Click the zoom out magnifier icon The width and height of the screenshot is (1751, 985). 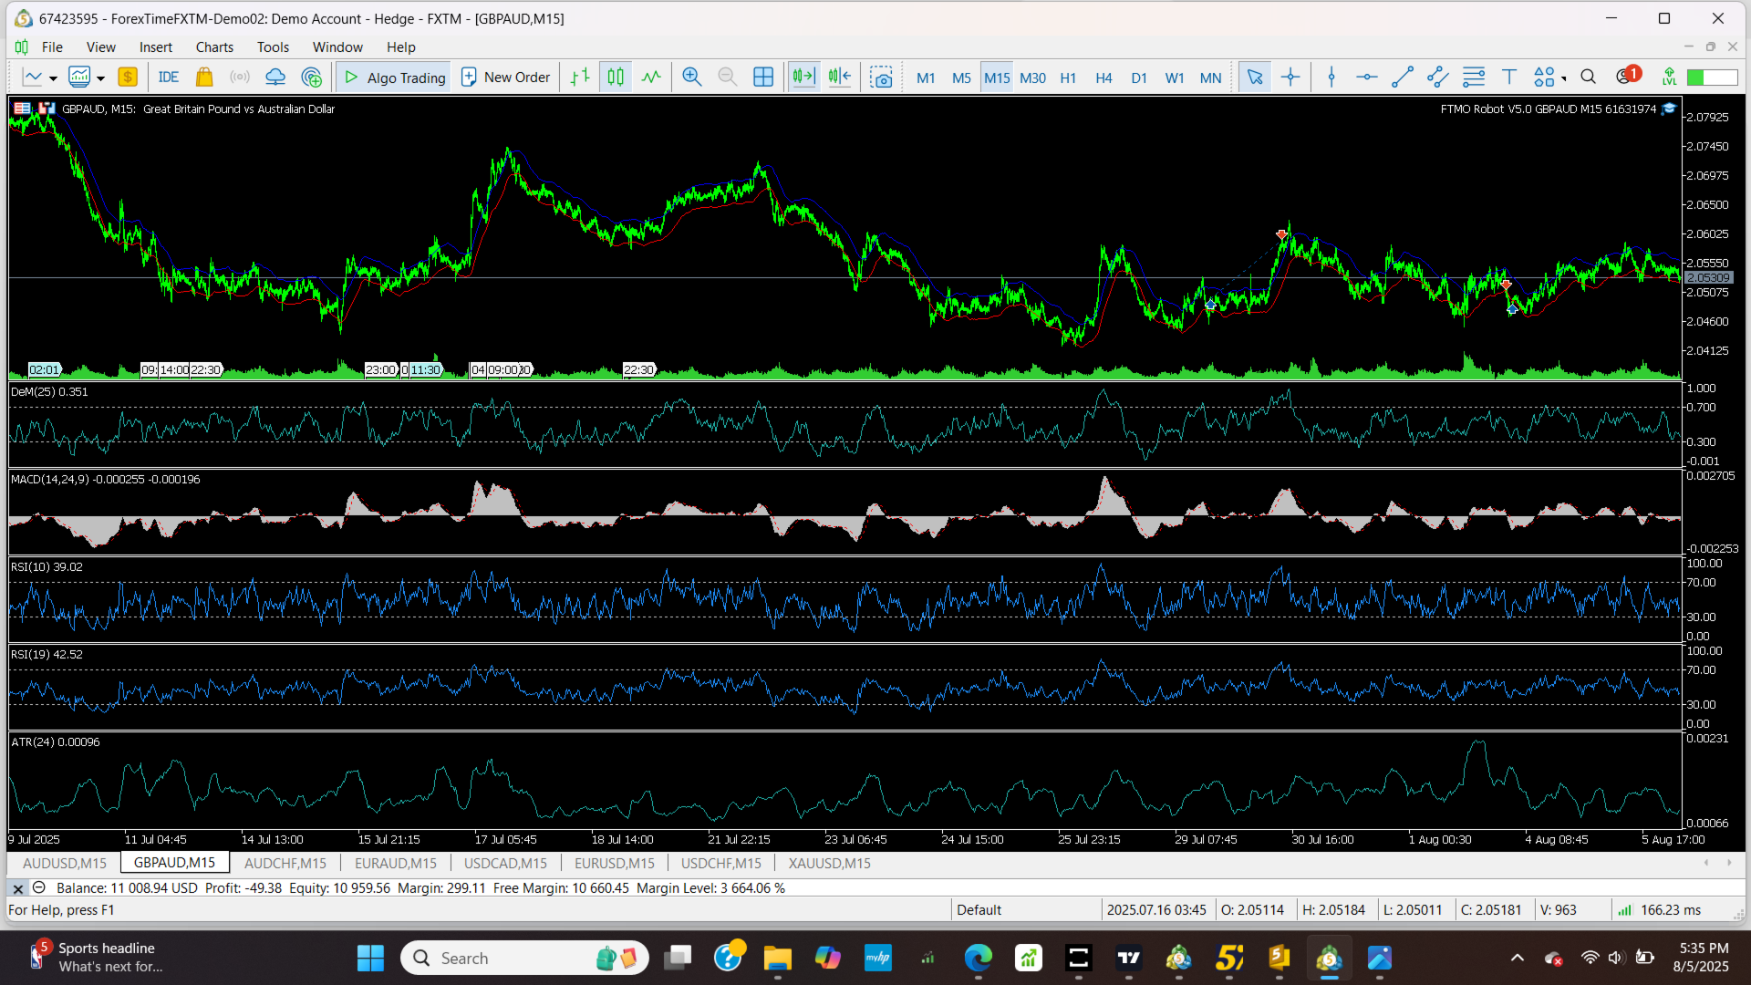pyautogui.click(x=728, y=78)
